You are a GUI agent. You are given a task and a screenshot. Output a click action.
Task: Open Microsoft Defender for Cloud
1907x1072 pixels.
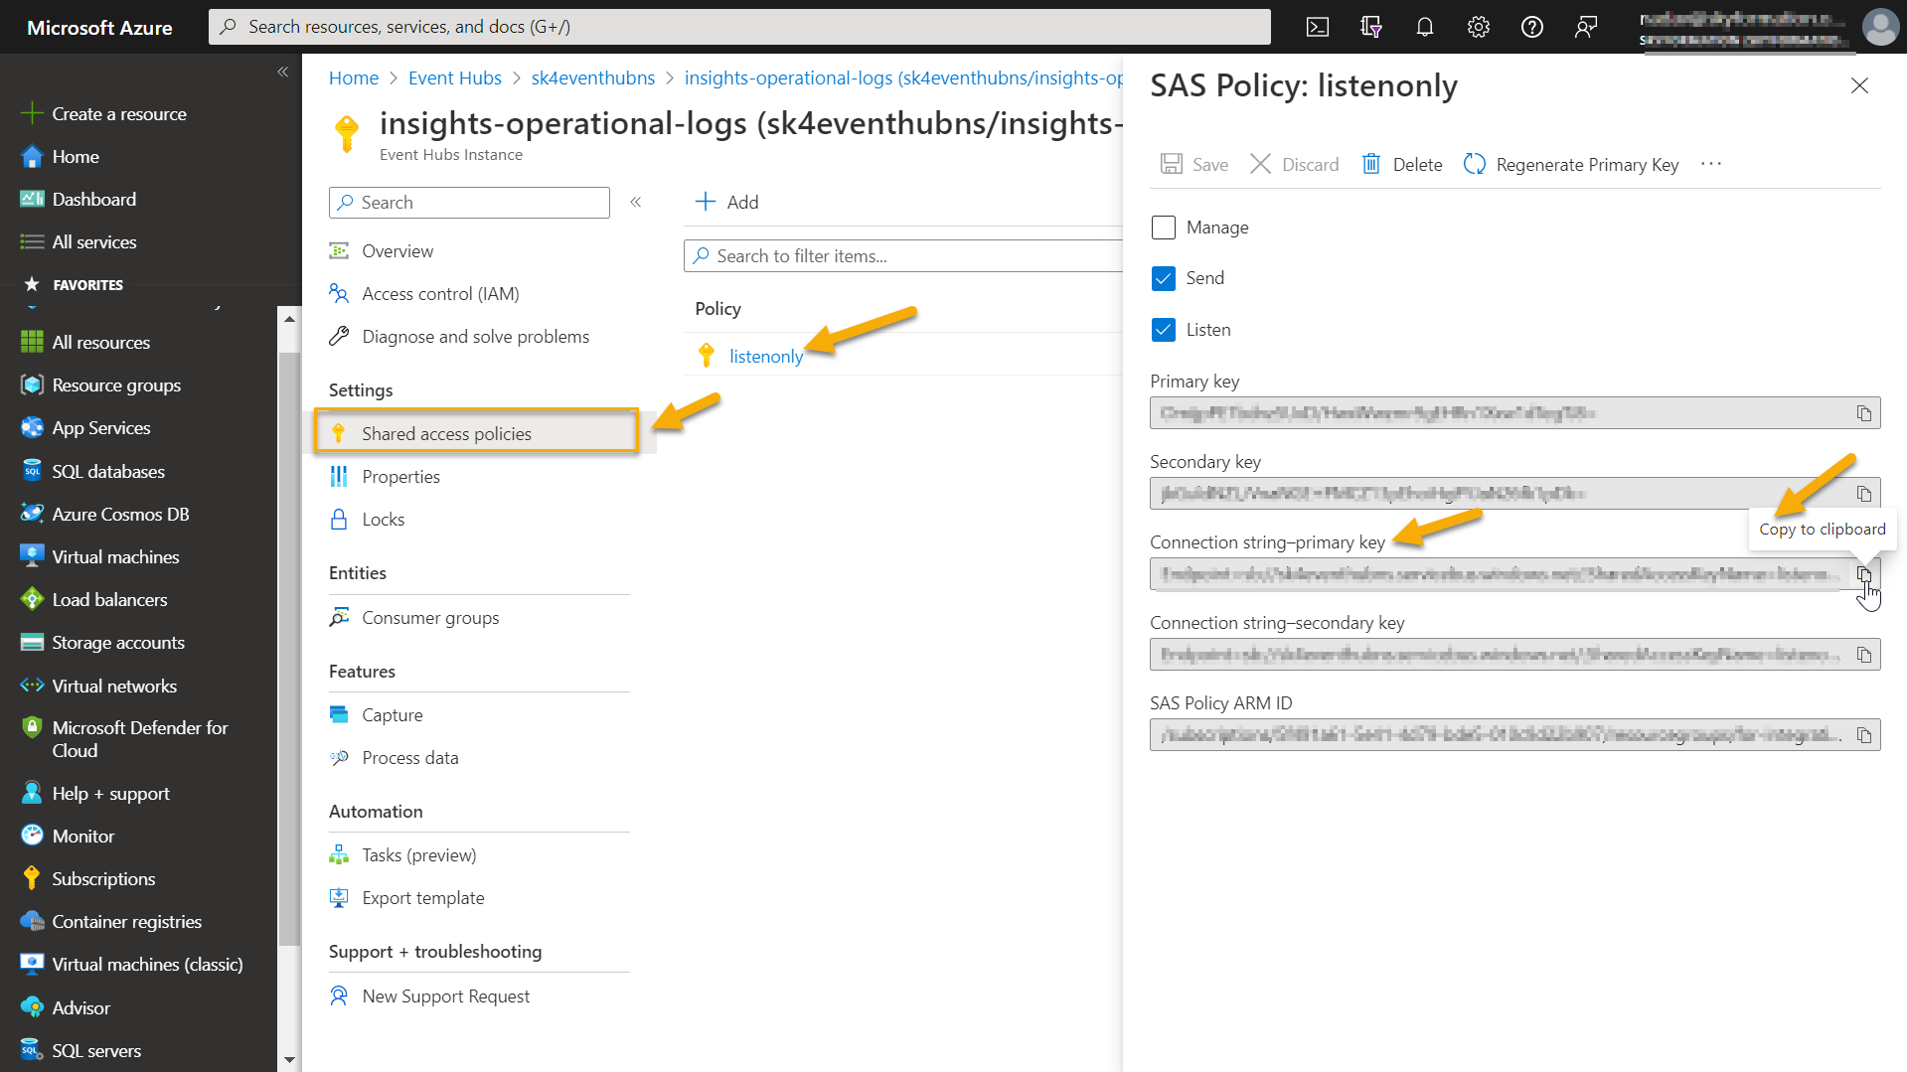[139, 739]
